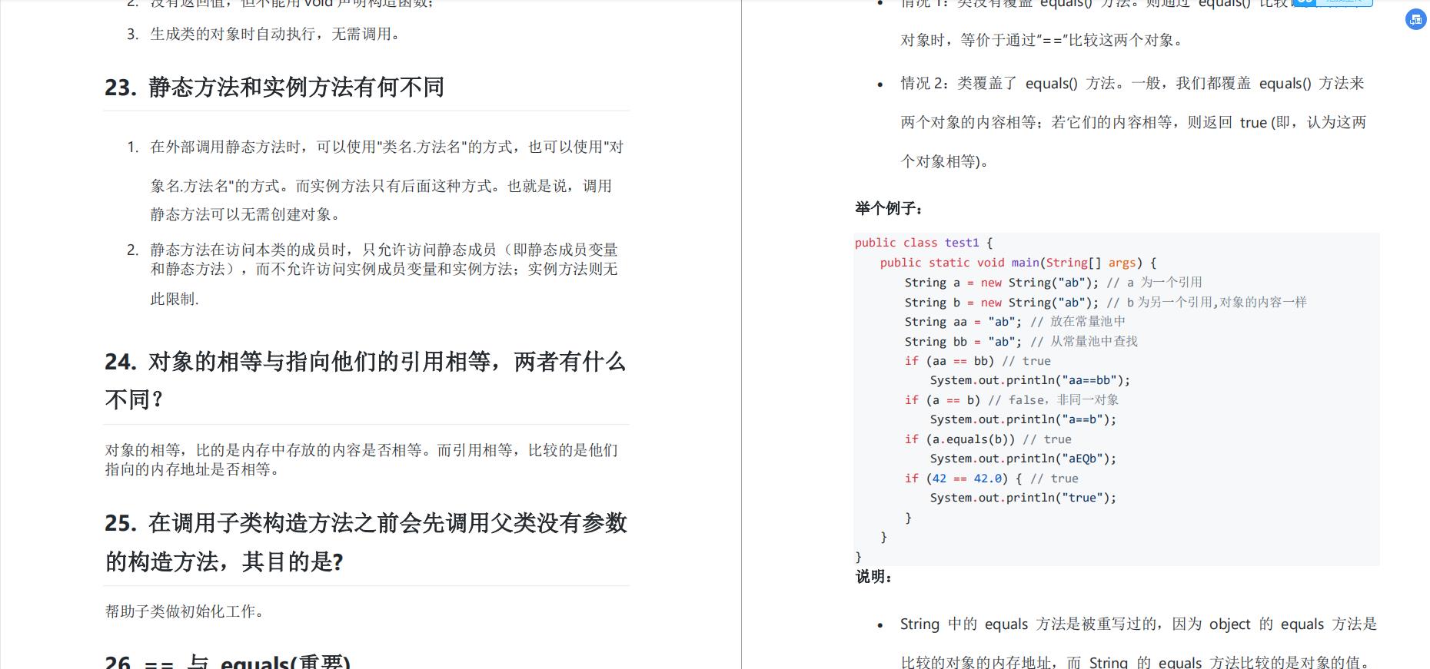Click line starting "两个对象的内容相等"
This screenshot has height=669, width=1430.
click(1133, 122)
